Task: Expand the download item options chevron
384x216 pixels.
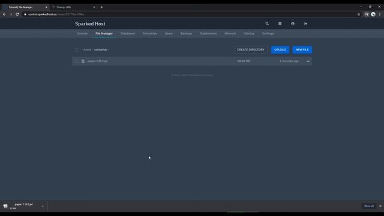Action: tap(43, 206)
